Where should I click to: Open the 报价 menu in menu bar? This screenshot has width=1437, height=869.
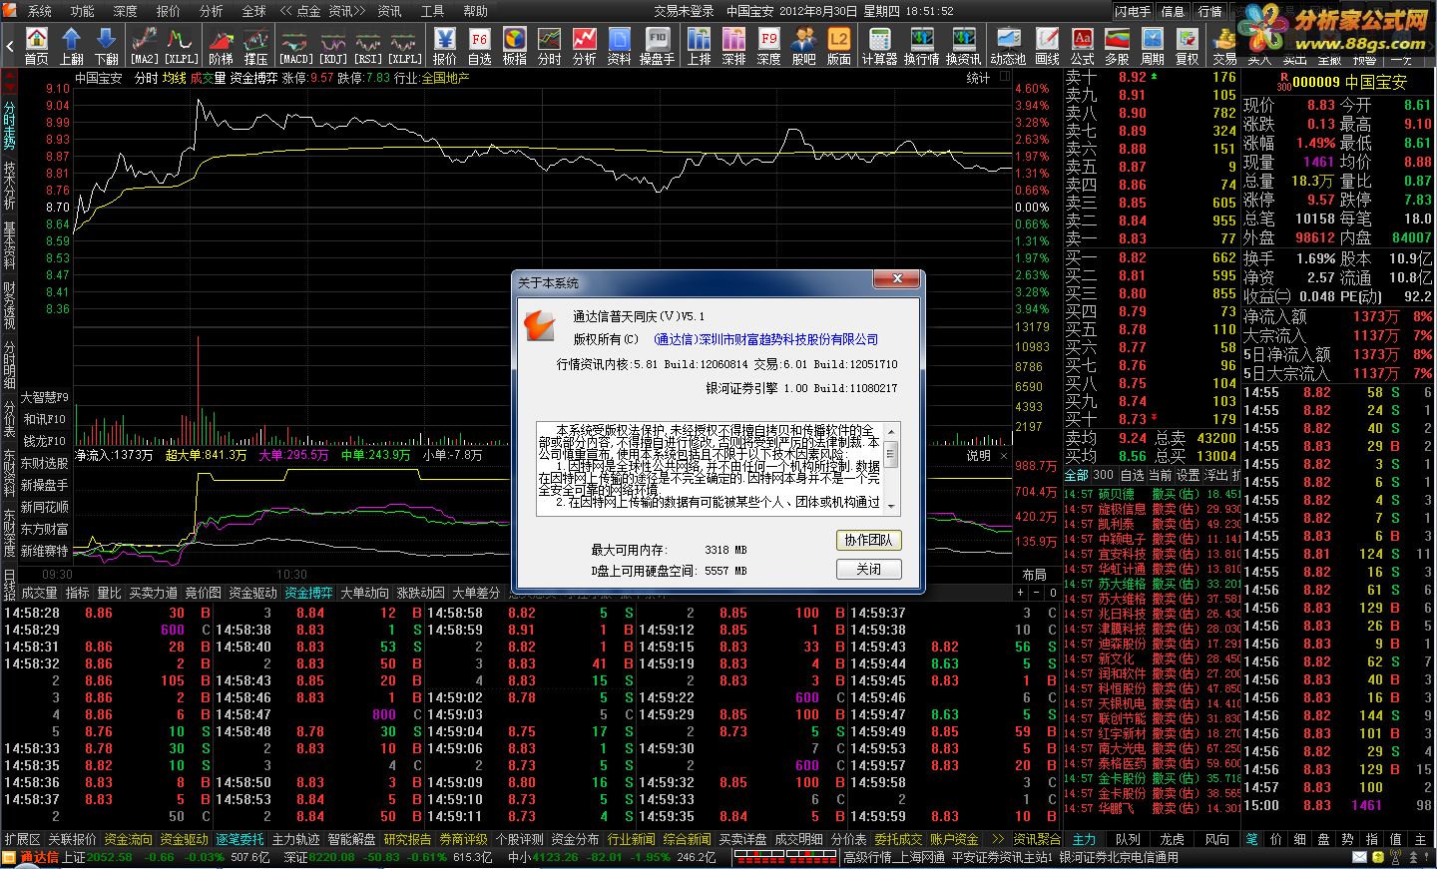169,11
